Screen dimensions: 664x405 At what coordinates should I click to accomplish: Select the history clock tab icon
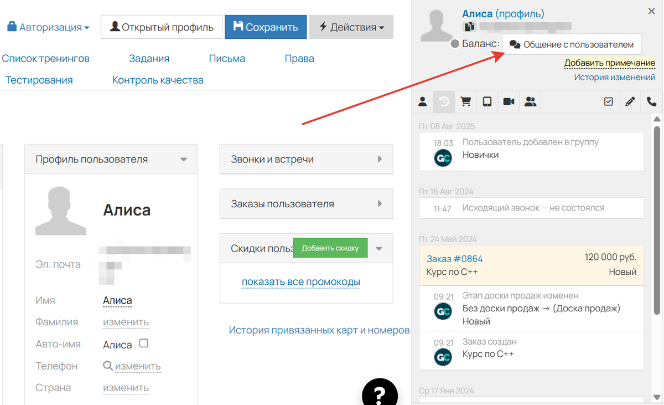pyautogui.click(x=444, y=102)
